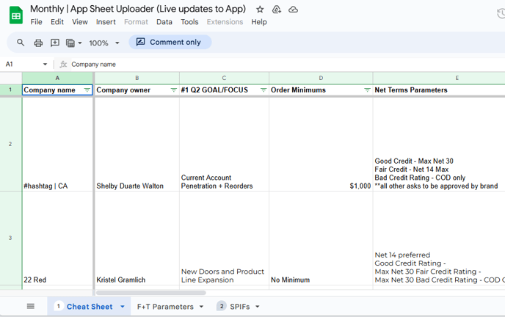This screenshot has width=505, height=317.
Task: Click the search menus magnifier icon
Action: tap(21, 43)
